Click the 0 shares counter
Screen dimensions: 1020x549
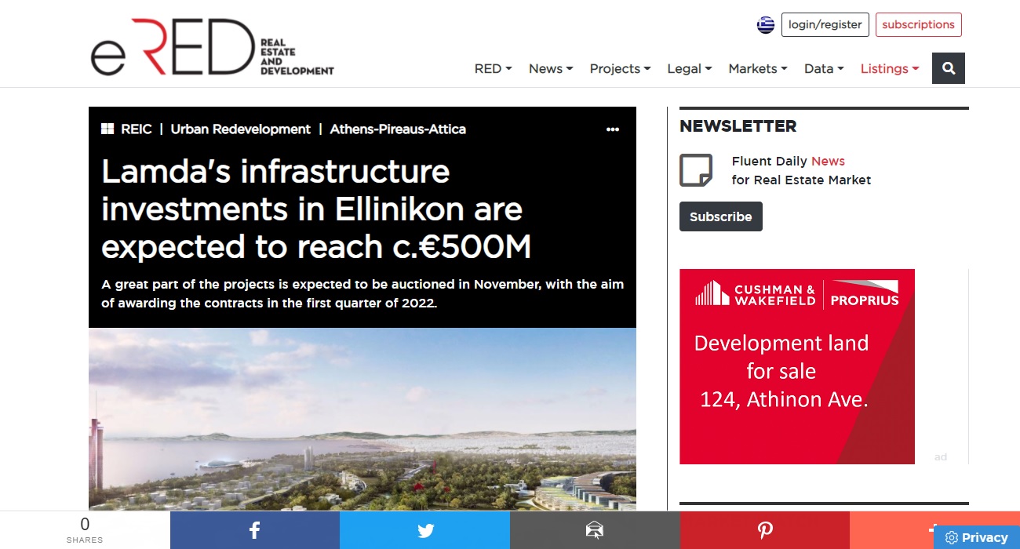click(85, 530)
